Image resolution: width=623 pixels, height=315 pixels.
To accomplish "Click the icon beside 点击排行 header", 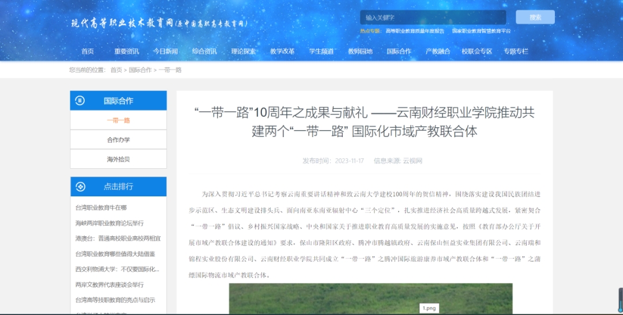I will (x=80, y=187).
